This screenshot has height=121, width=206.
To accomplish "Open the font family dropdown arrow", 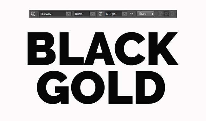I will (68, 14).
